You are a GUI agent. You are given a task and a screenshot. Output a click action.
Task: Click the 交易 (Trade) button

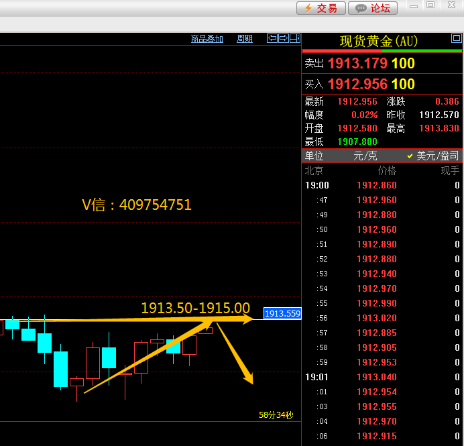pos(321,8)
